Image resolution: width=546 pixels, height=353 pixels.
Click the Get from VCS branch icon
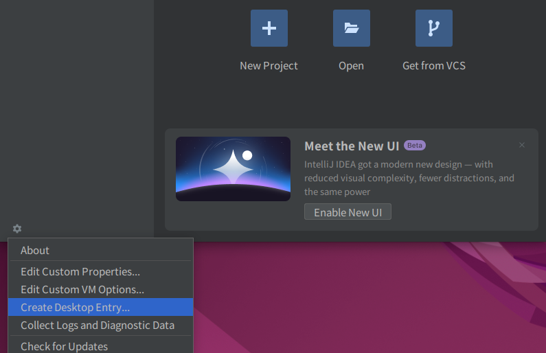tap(434, 28)
